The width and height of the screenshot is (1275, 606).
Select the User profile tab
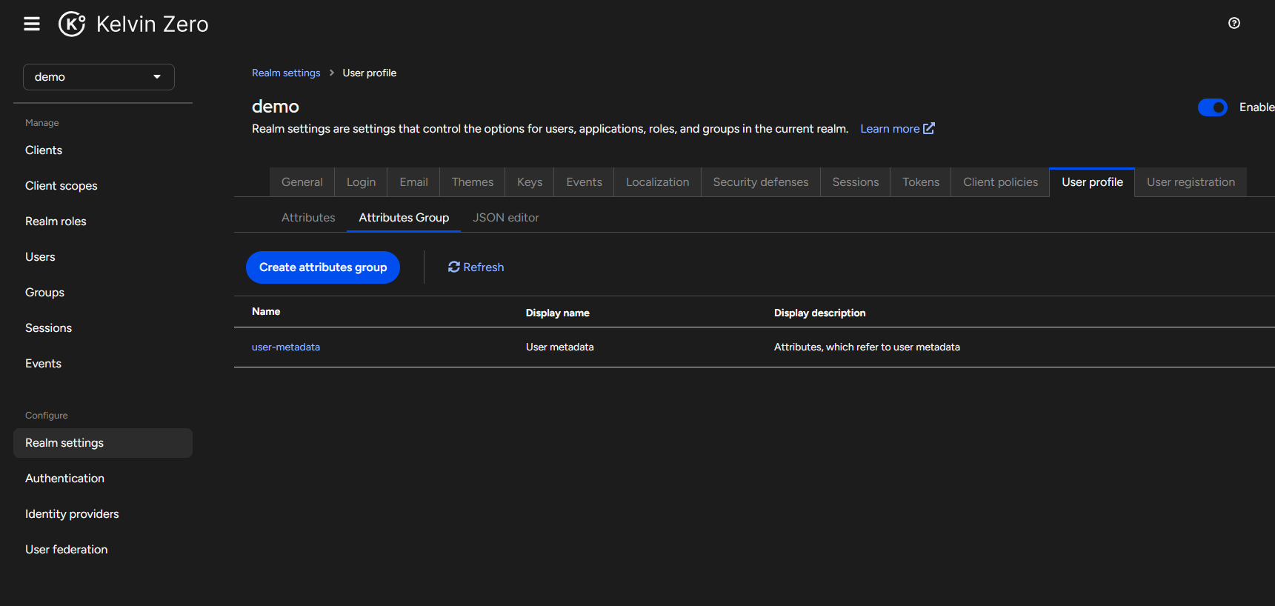pyautogui.click(x=1092, y=182)
